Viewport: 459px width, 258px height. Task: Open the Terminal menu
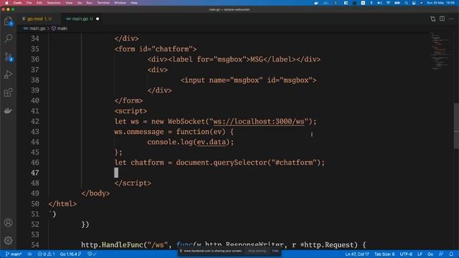coord(103,3)
